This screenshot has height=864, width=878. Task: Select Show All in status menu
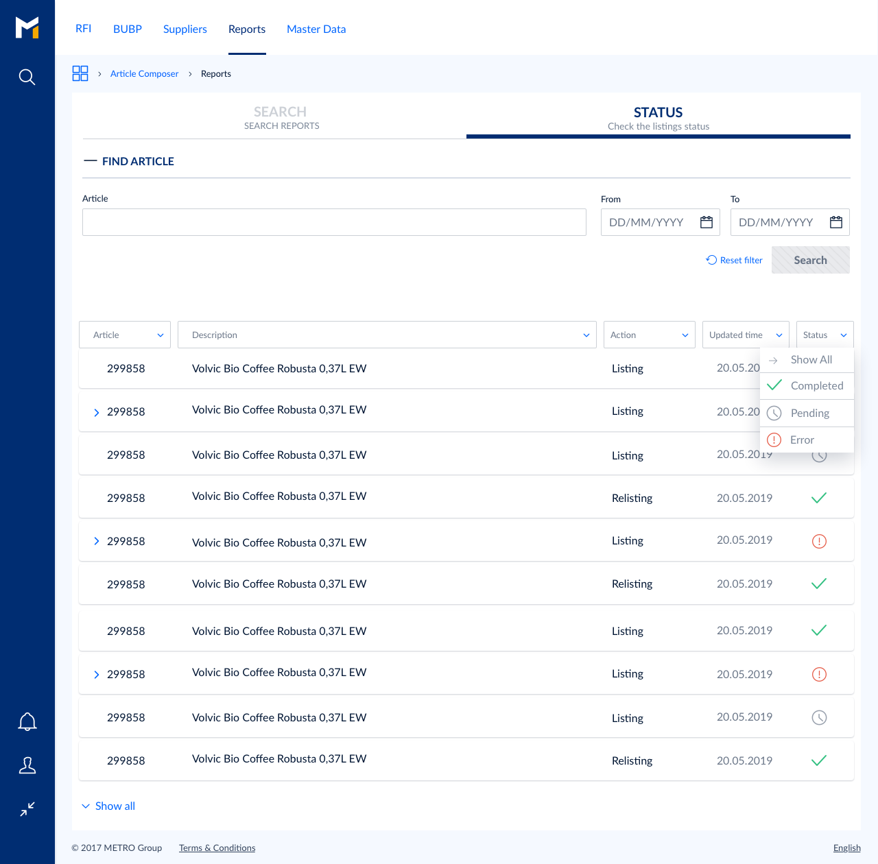[807, 360]
